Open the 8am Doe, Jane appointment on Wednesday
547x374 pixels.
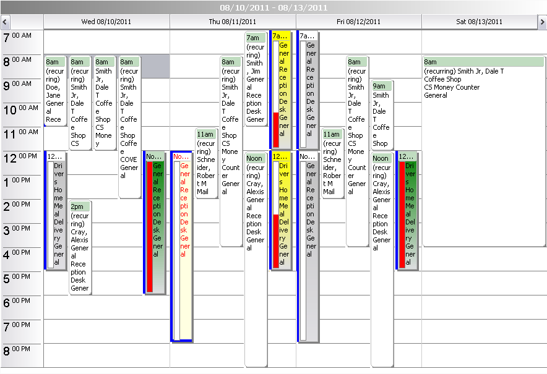tap(56, 93)
